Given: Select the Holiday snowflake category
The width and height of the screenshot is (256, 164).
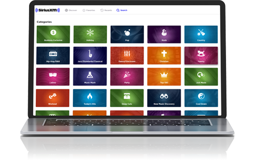Looking at the screenshot, I should 90,34.
